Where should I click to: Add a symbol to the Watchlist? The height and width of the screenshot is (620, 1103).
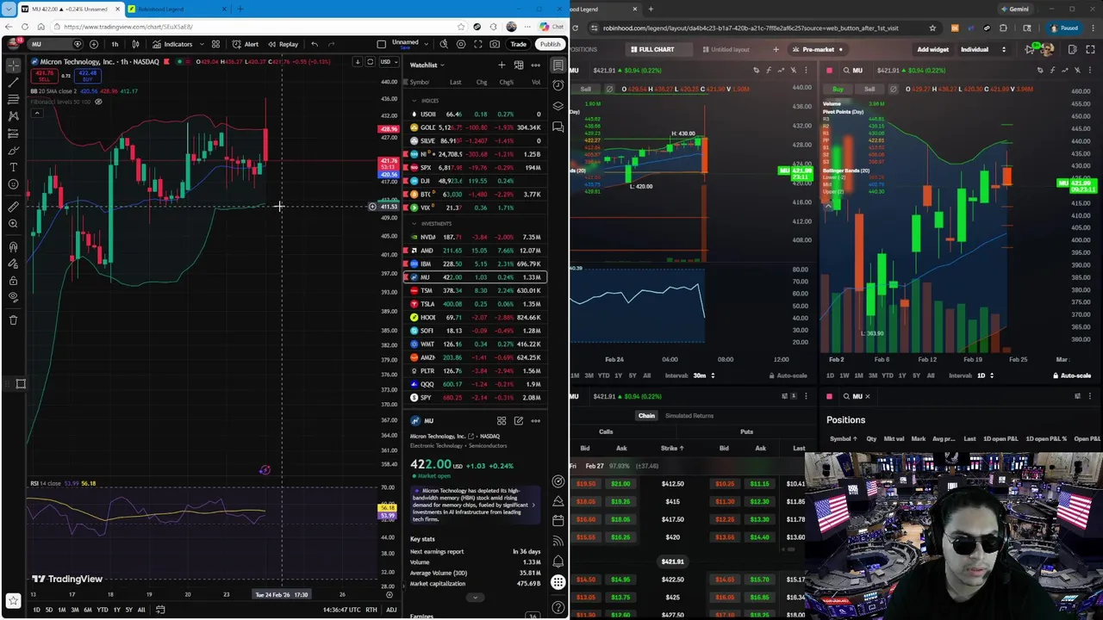click(x=502, y=65)
